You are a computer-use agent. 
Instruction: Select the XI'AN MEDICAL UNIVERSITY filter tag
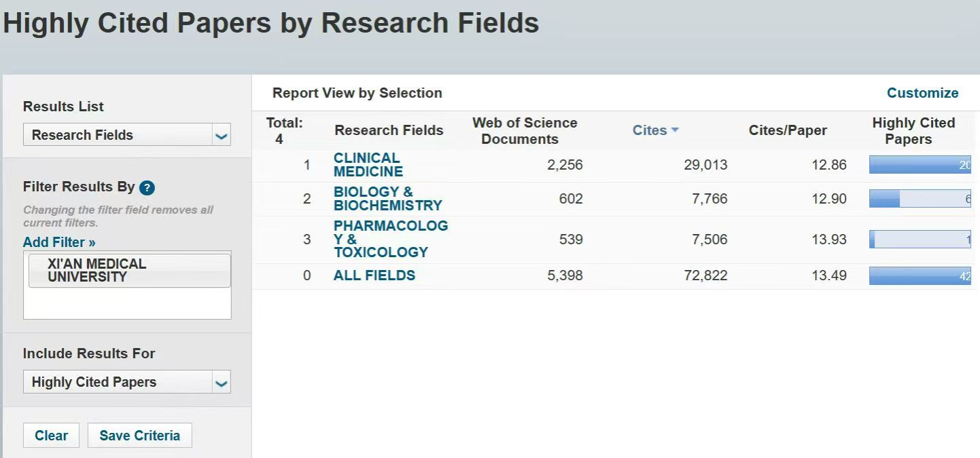coord(129,270)
